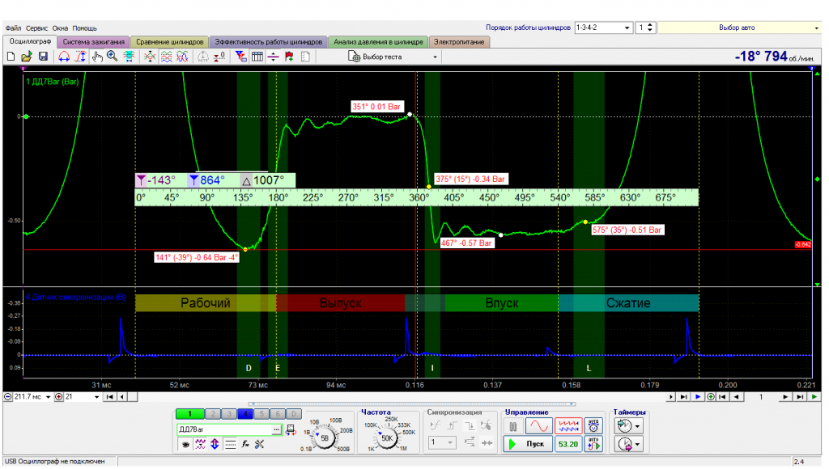
Task: Select the red-blue multi-wave mode button
Action: (568, 426)
